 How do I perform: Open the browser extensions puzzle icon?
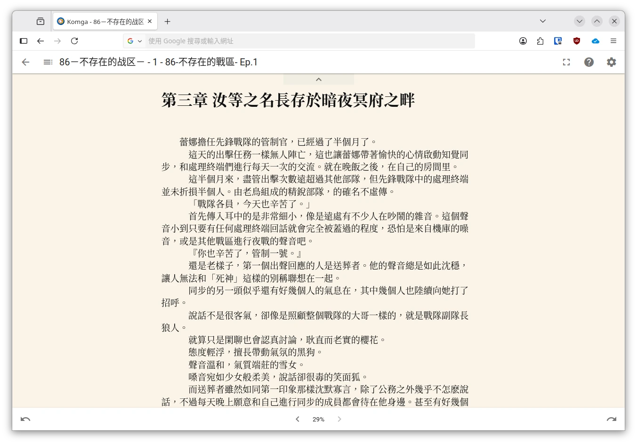point(540,41)
